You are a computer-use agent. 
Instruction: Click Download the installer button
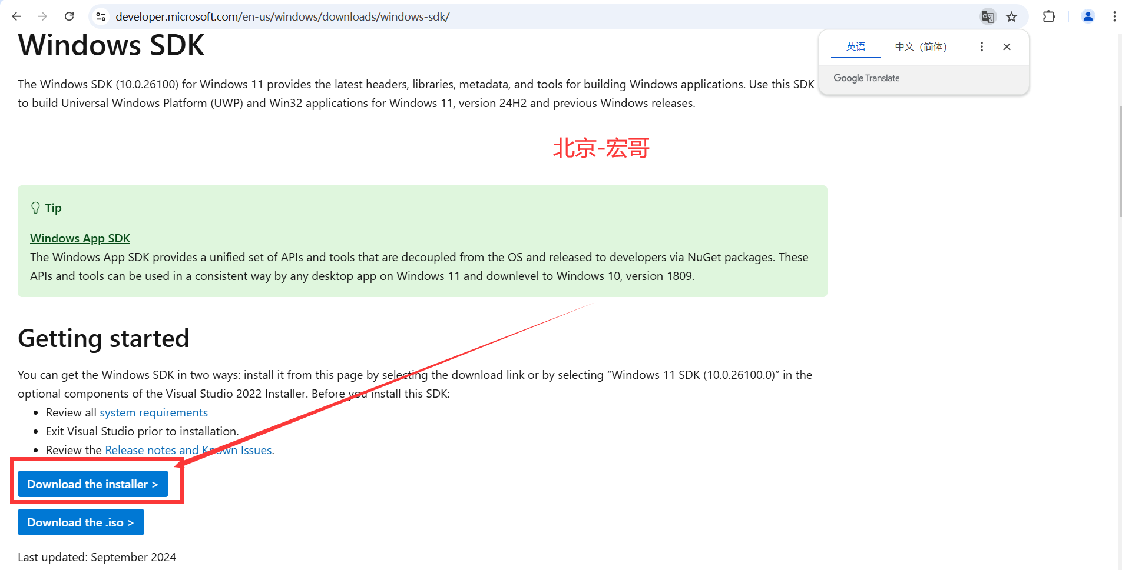(x=93, y=484)
